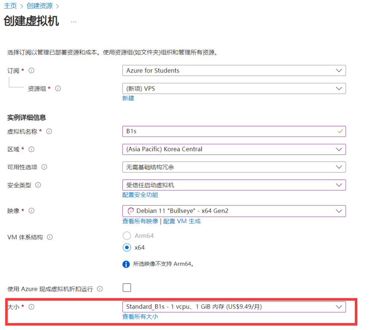Open the Azure for Students subscription dropdown

(x=234, y=70)
